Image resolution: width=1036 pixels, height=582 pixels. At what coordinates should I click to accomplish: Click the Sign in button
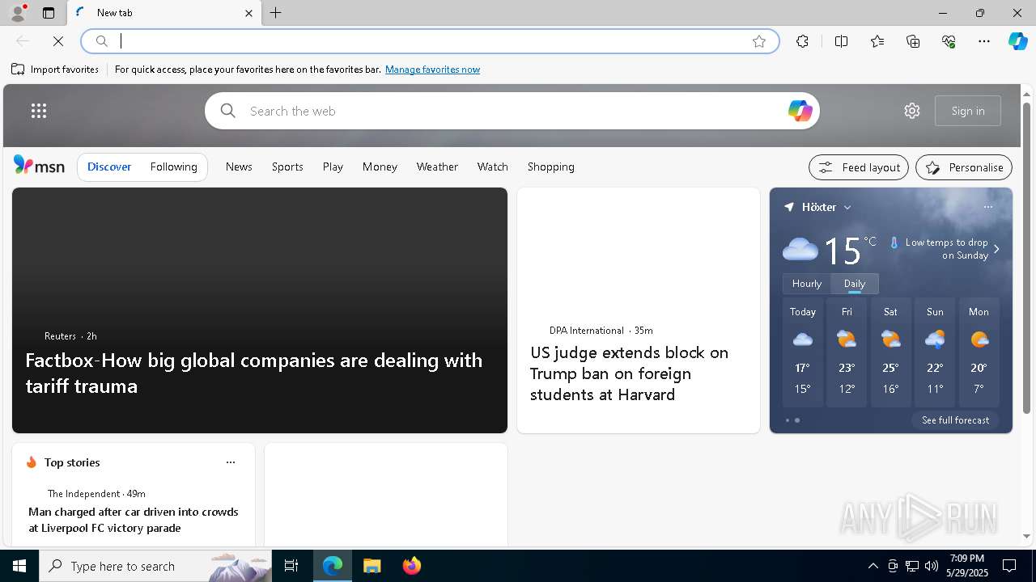pyautogui.click(x=968, y=111)
